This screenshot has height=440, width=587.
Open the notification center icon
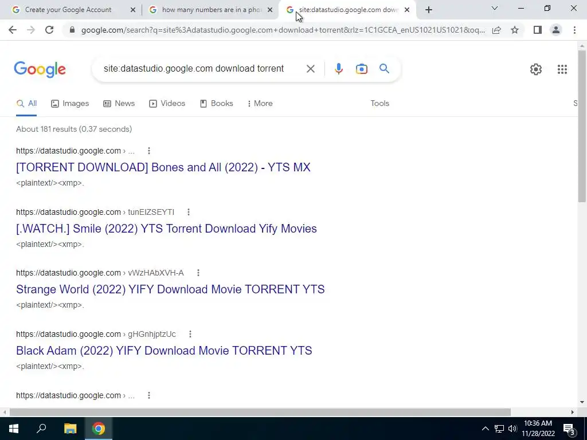(569, 429)
